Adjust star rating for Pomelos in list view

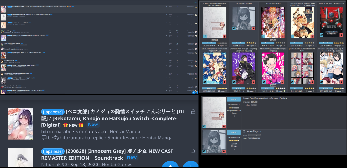(234, 108)
